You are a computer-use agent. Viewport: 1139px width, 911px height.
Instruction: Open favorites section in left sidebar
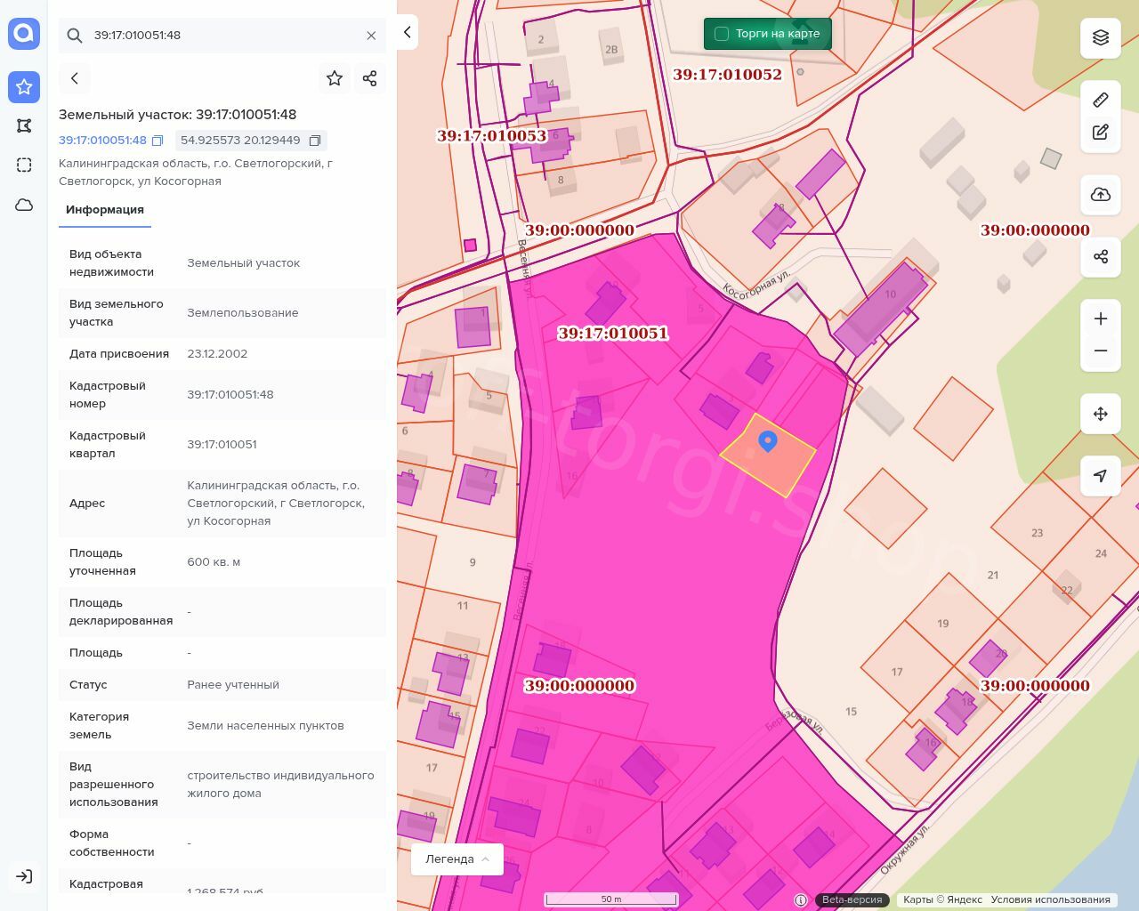click(24, 86)
